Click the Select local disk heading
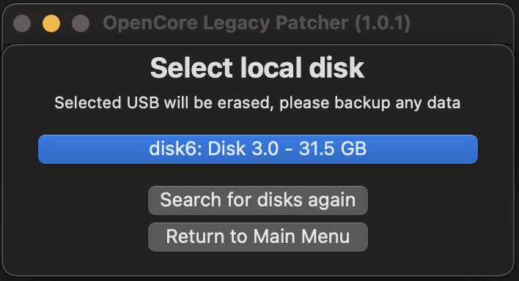 click(257, 68)
